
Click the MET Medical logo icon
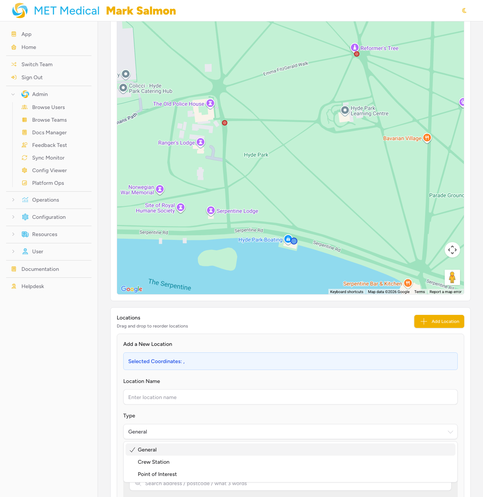tap(20, 11)
